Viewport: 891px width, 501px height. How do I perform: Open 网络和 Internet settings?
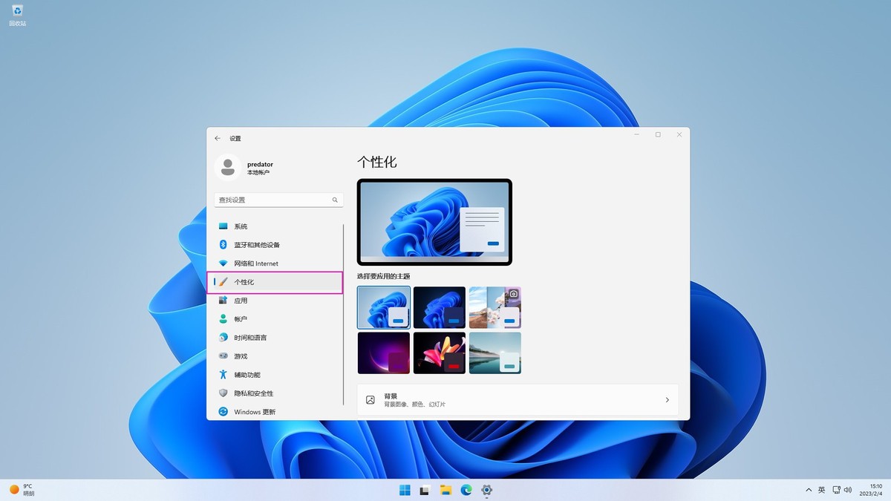pos(256,263)
